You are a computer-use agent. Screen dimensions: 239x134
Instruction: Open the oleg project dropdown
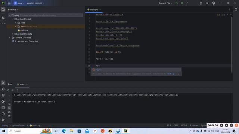19,3
